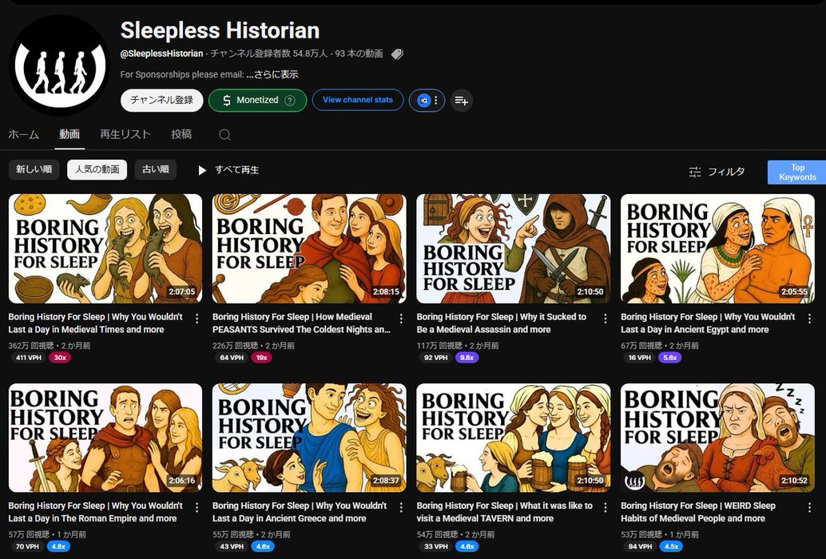
Task: Select the 動画 tab
Action: (69, 134)
